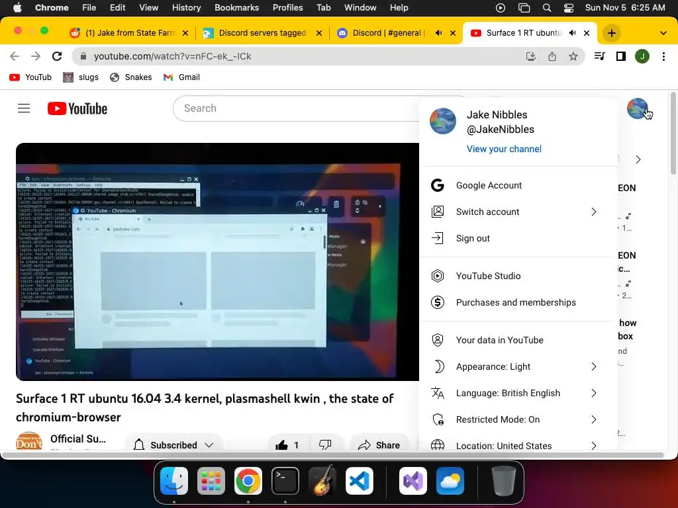The height and width of the screenshot is (508, 678).
Task: Click the right chevron next to account menu
Action: [x=638, y=159]
